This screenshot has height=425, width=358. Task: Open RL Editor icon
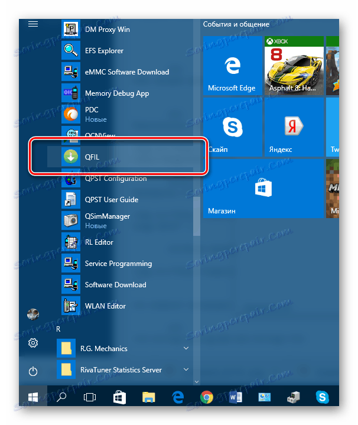[71, 242]
